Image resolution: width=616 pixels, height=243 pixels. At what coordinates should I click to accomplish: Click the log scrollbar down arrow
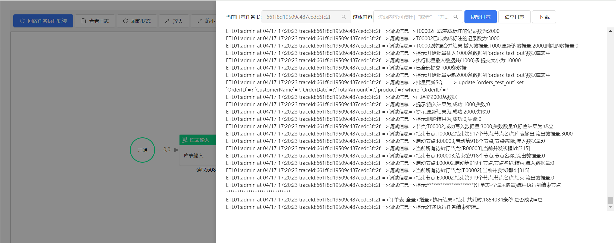[x=610, y=207]
